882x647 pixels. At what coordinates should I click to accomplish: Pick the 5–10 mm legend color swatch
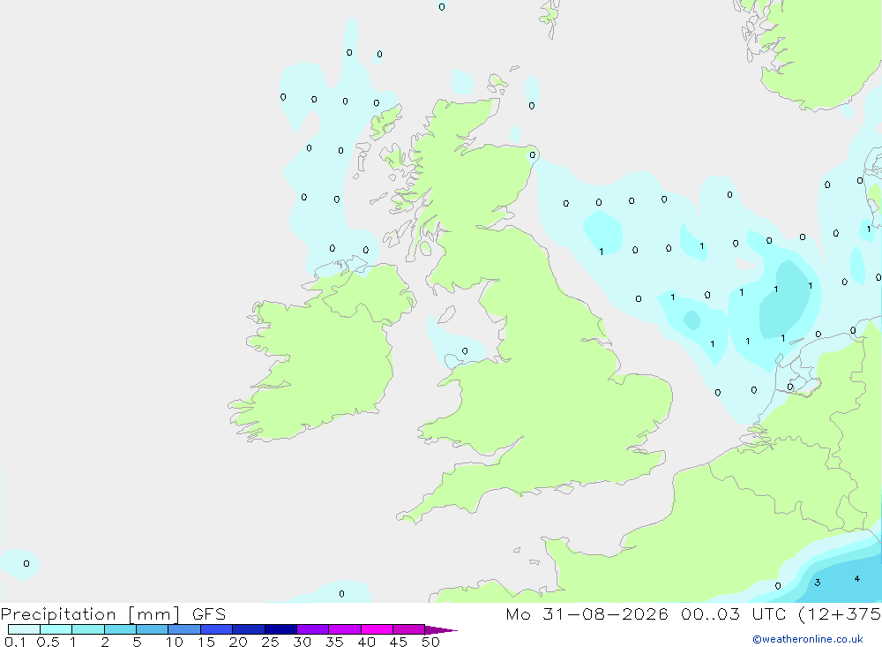153,629
